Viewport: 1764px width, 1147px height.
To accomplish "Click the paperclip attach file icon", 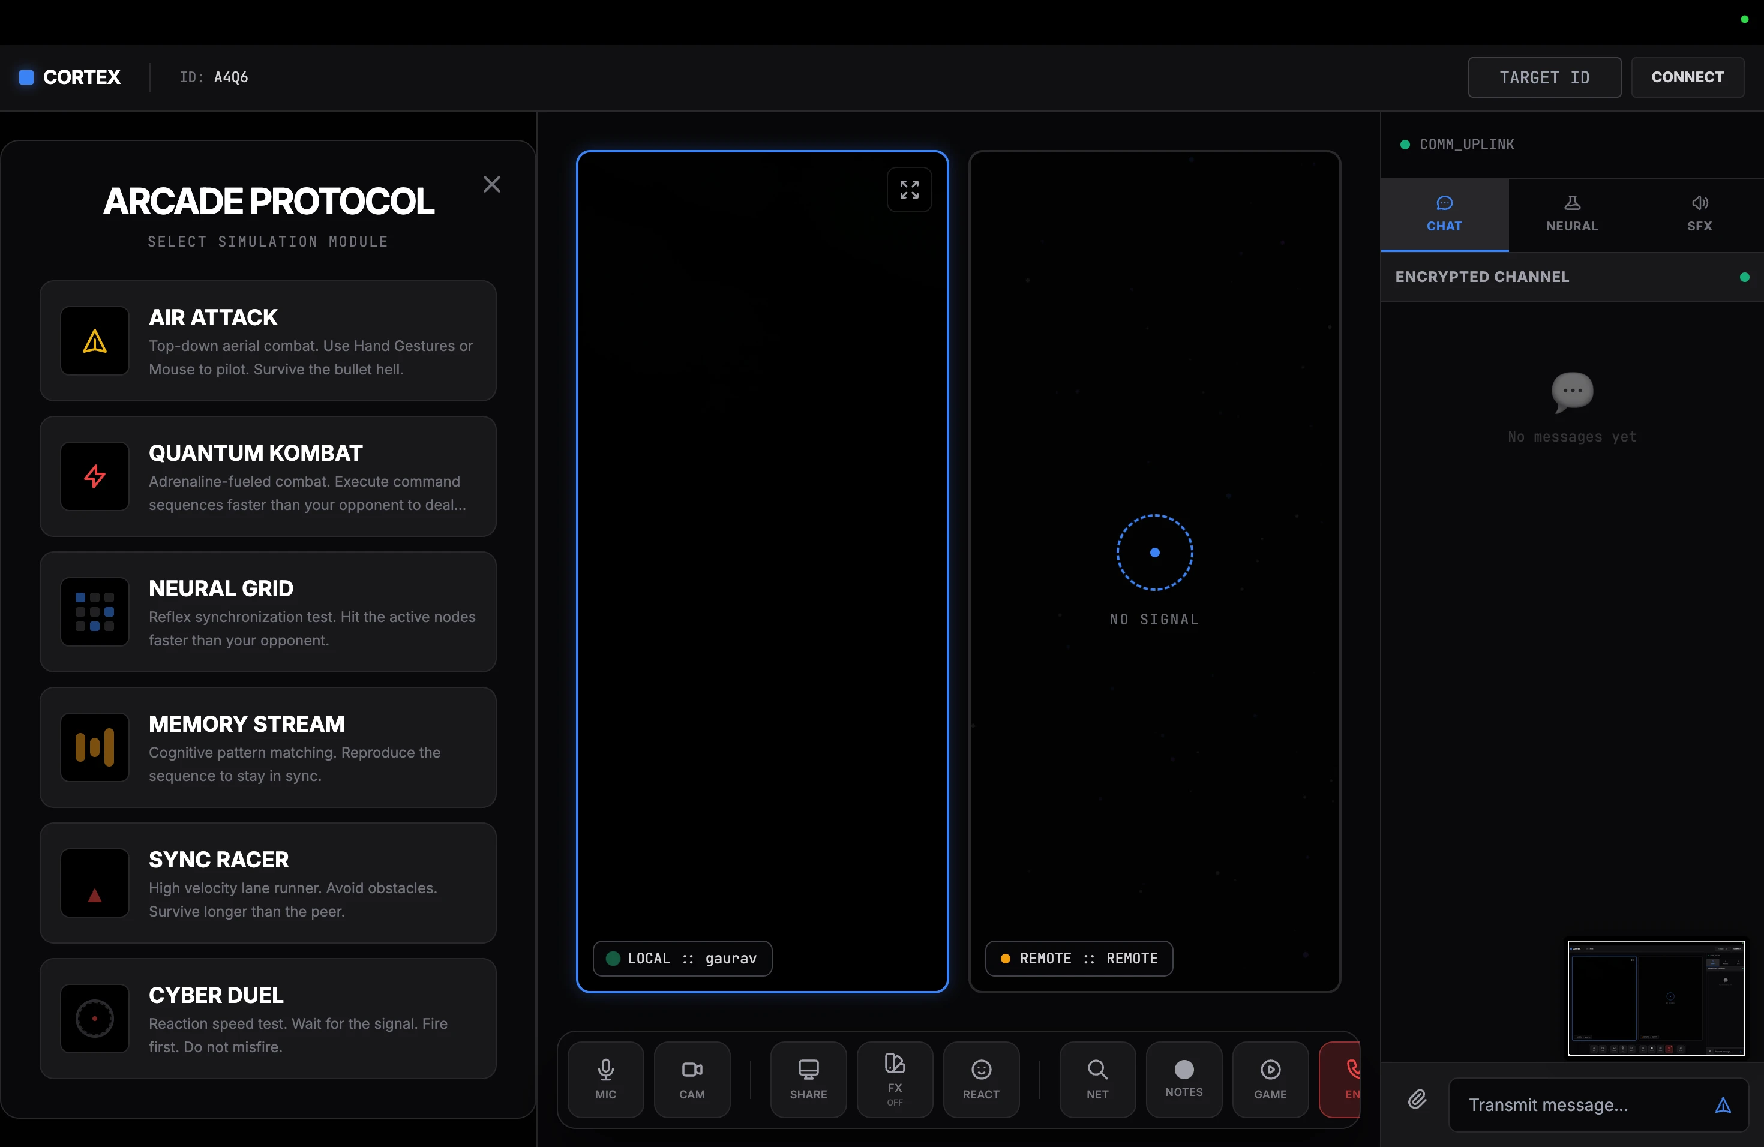I will [x=1417, y=1099].
